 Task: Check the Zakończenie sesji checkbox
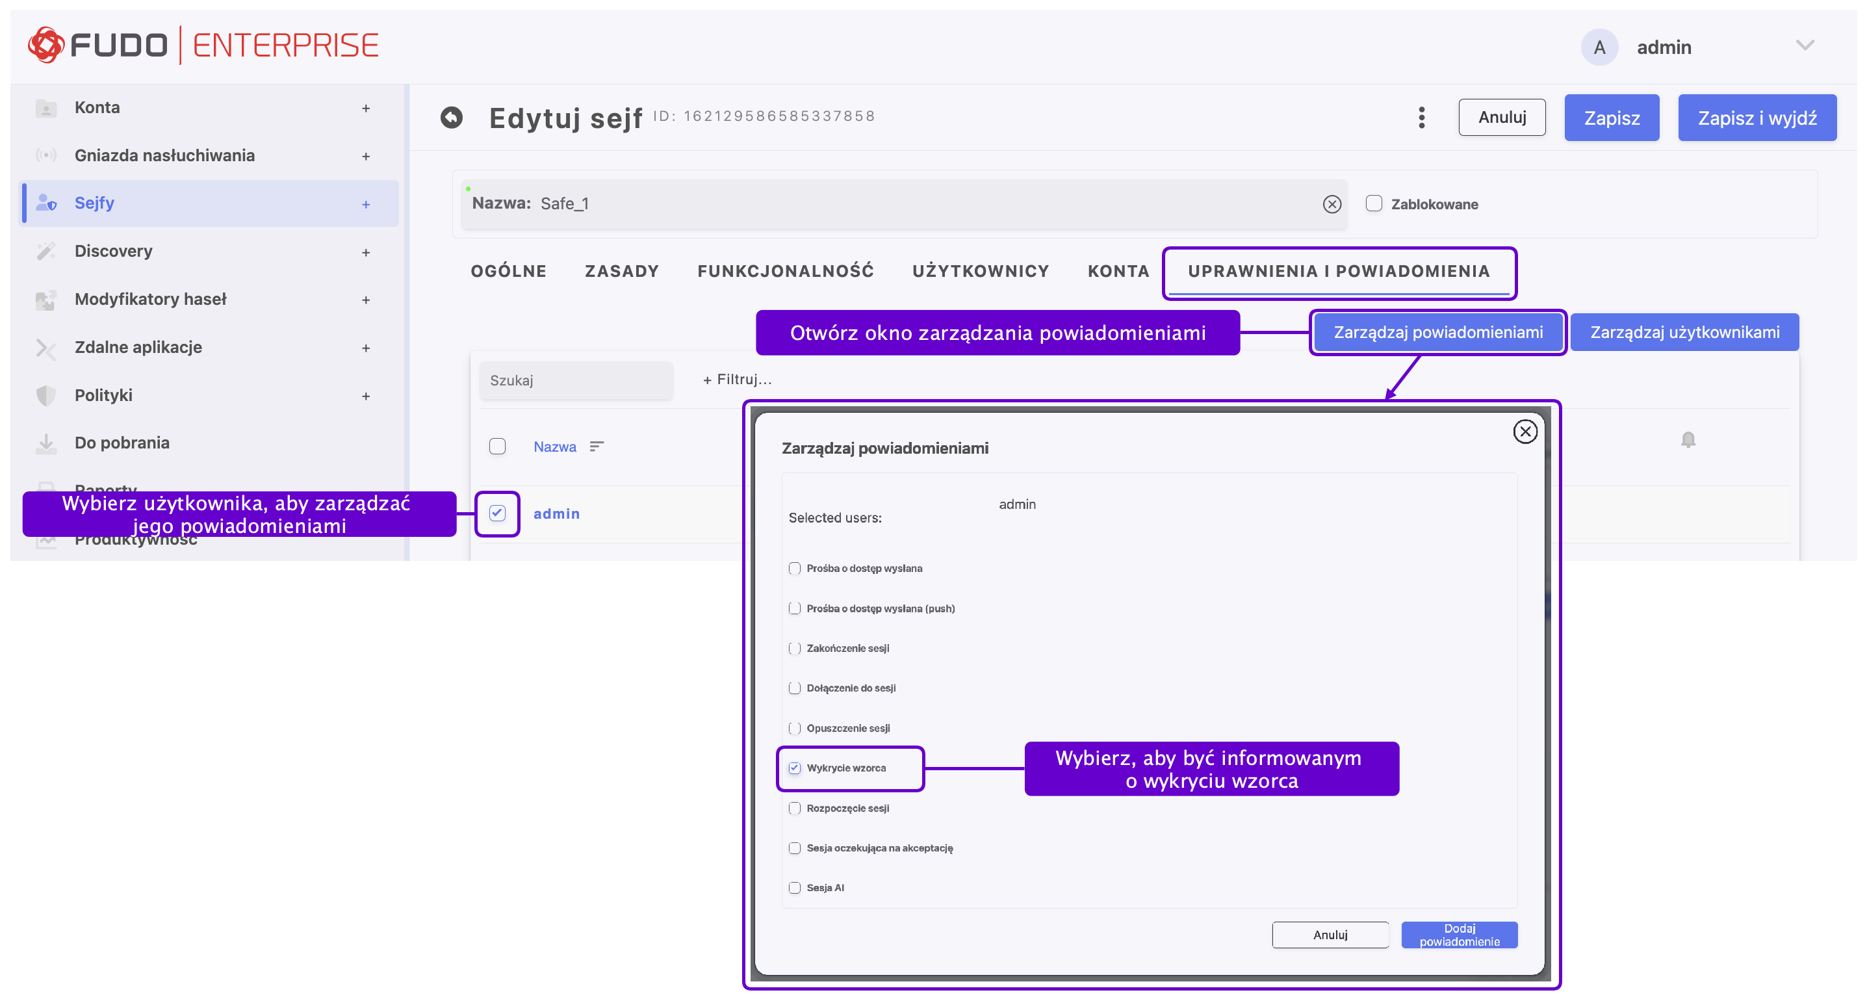click(x=794, y=648)
